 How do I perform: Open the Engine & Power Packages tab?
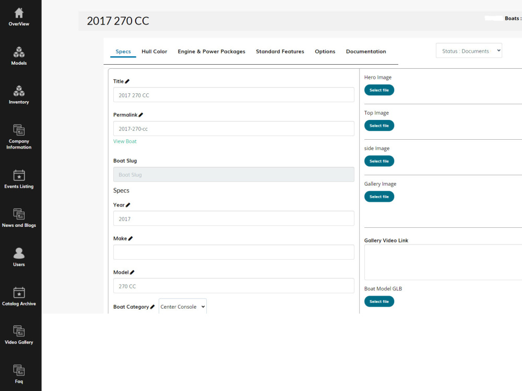coord(211,52)
